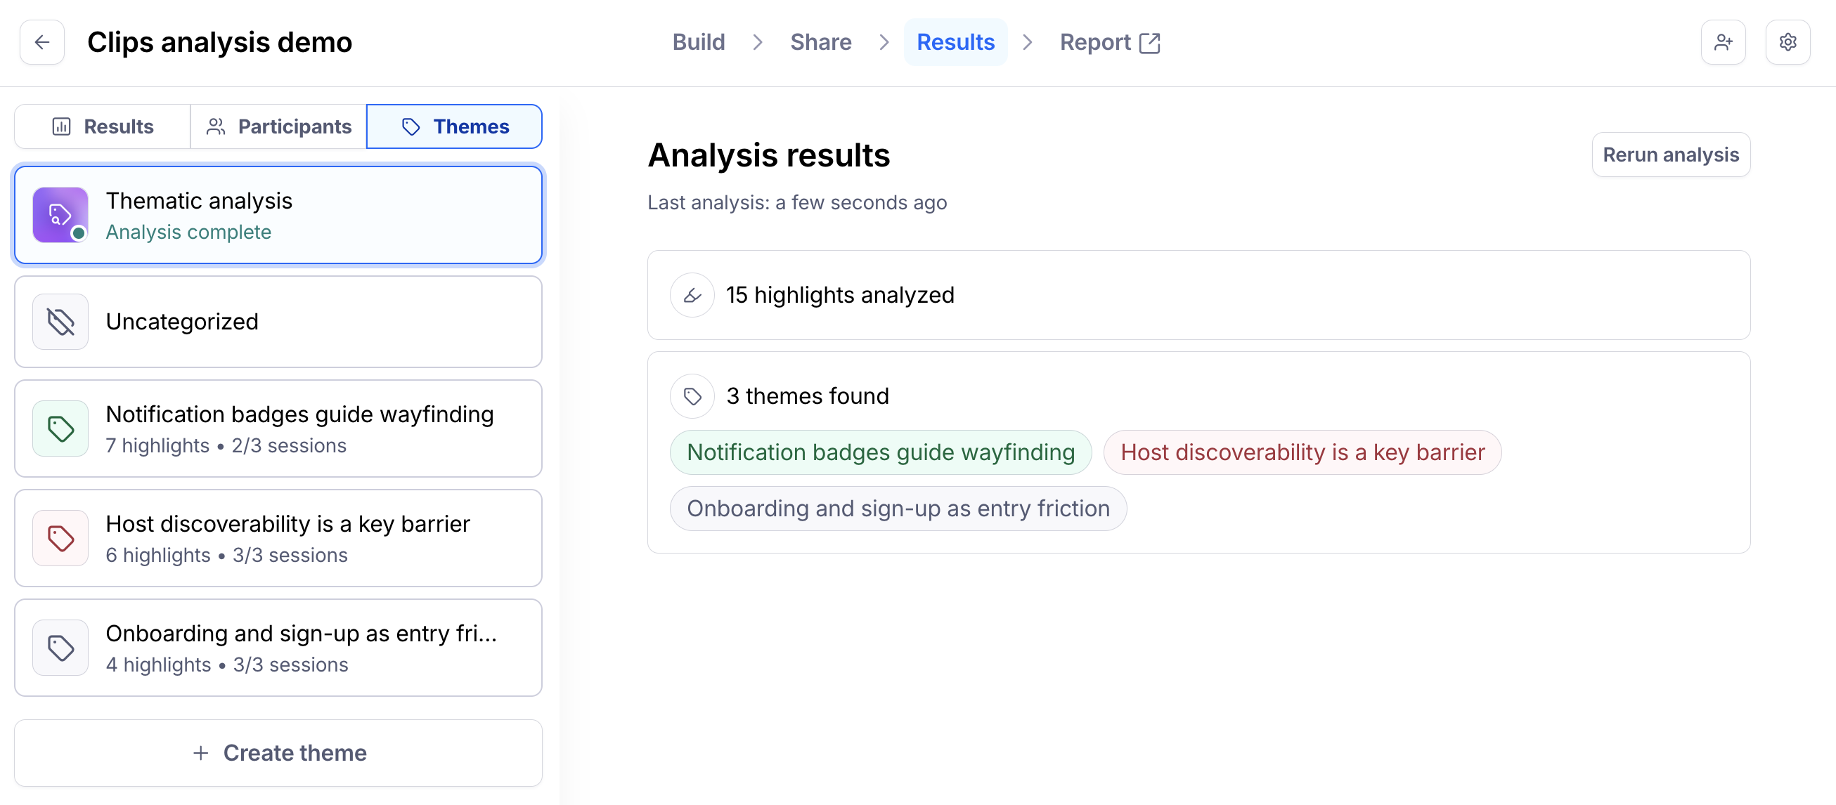Select the Themes tab

coord(454,127)
